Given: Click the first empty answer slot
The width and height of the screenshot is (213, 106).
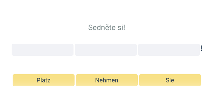Looking at the screenshot, I should pyautogui.click(x=43, y=50).
